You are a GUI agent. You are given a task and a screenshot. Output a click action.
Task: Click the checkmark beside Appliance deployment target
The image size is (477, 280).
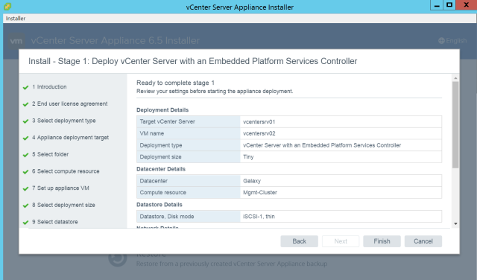point(25,138)
